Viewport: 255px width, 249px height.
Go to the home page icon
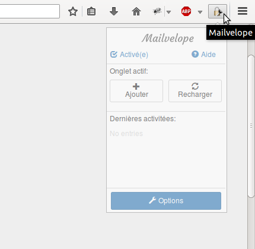[136, 11]
